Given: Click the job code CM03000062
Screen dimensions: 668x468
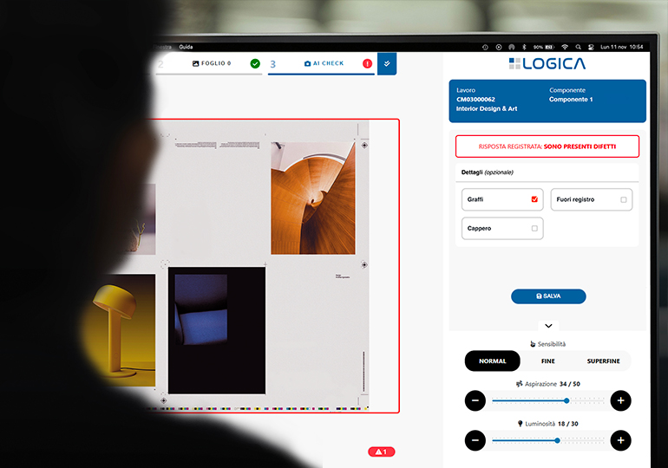Looking at the screenshot, I should (475, 99).
